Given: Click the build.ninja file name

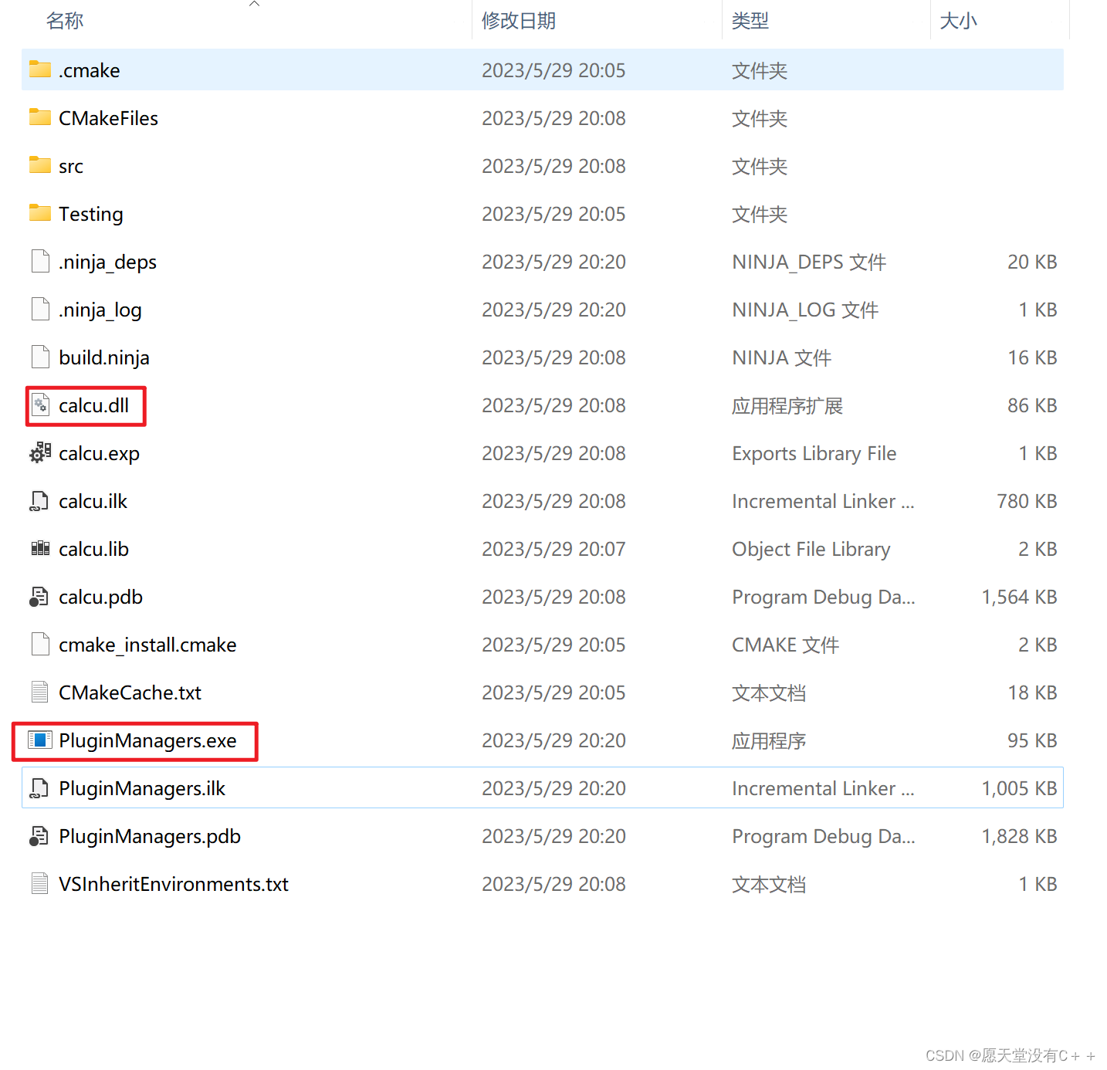Looking at the screenshot, I should click(104, 357).
